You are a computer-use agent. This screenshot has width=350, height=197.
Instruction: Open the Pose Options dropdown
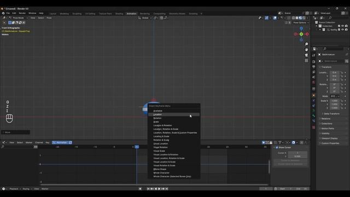[301, 22]
